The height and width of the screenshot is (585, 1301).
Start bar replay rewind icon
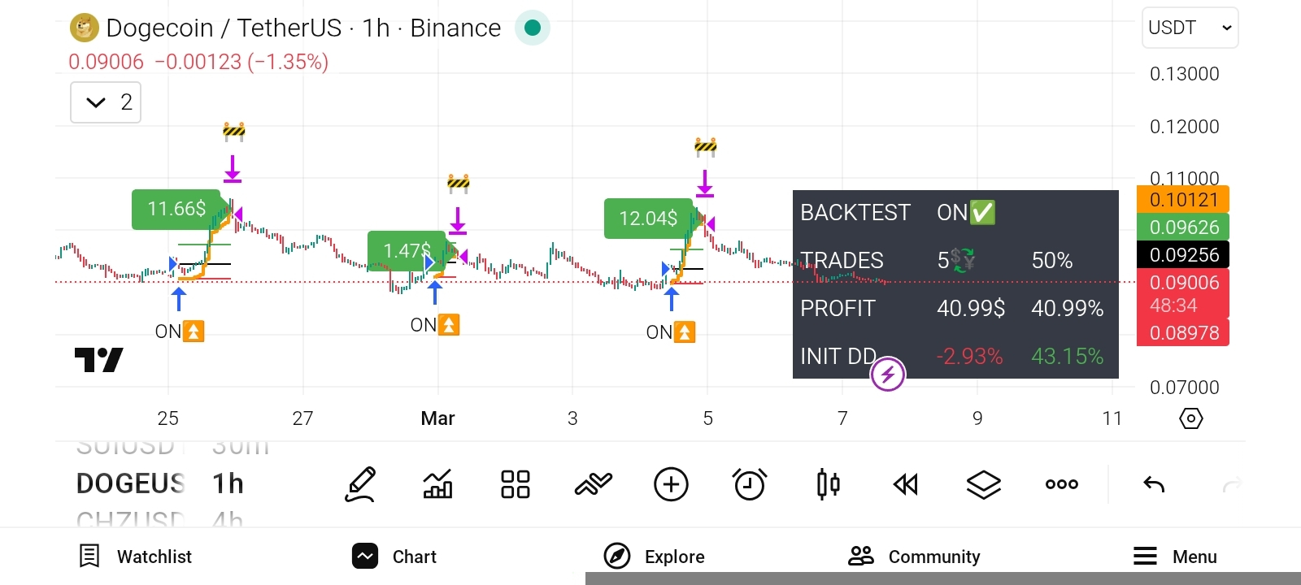coord(906,484)
